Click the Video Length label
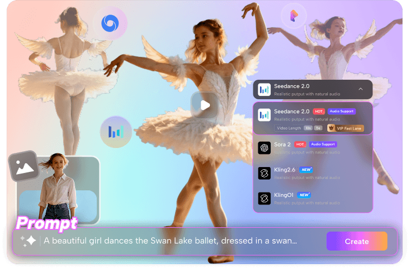The height and width of the screenshot is (269, 410). coord(289,128)
